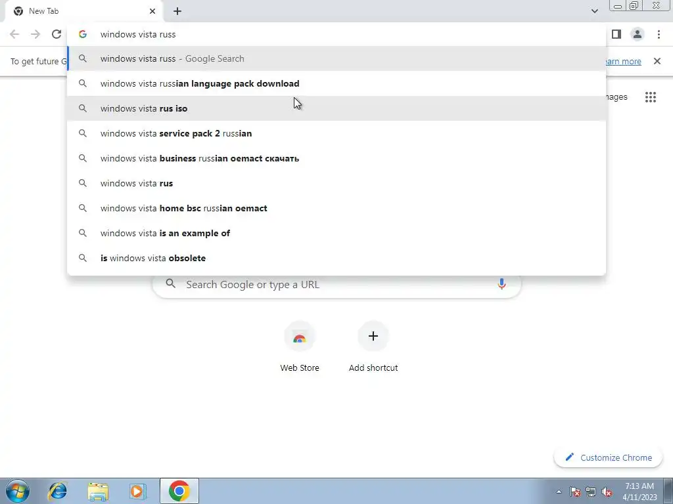The image size is (673, 504).
Task: Follow the Learn more link
Action: [x=624, y=61]
